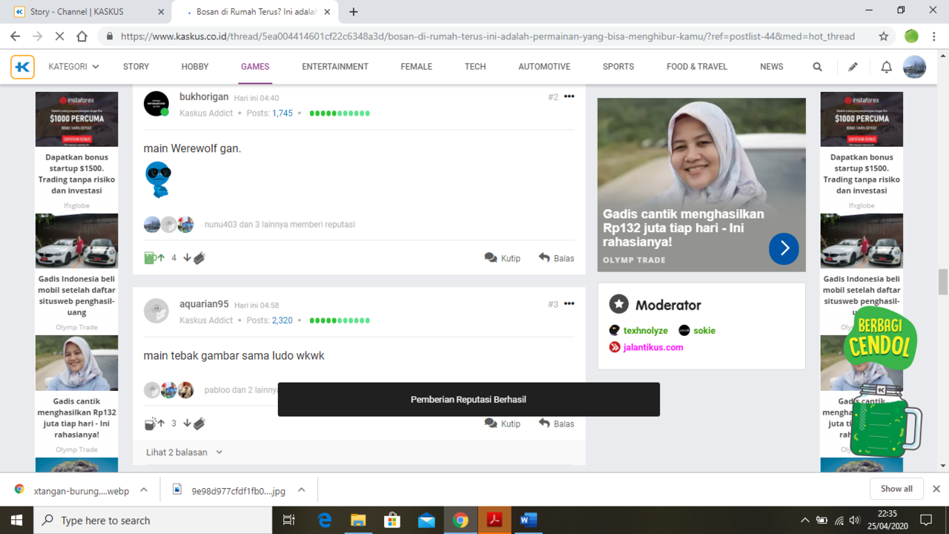Expand the KATEGORI dropdown
949x534 pixels.
tap(73, 67)
